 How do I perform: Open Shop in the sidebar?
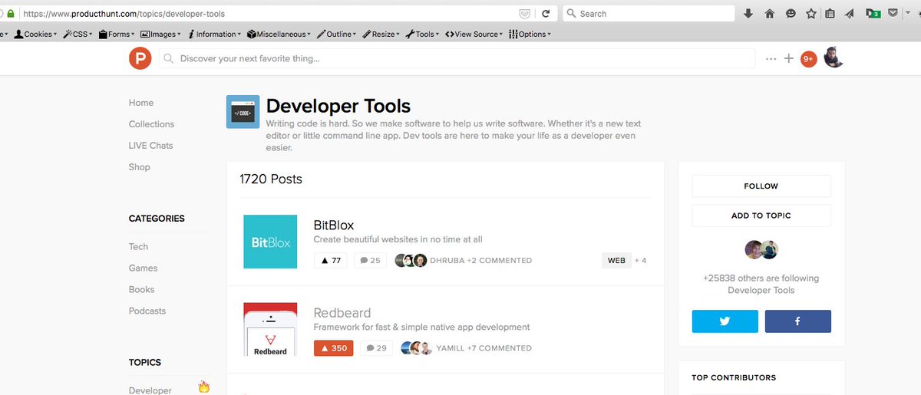pyautogui.click(x=140, y=167)
